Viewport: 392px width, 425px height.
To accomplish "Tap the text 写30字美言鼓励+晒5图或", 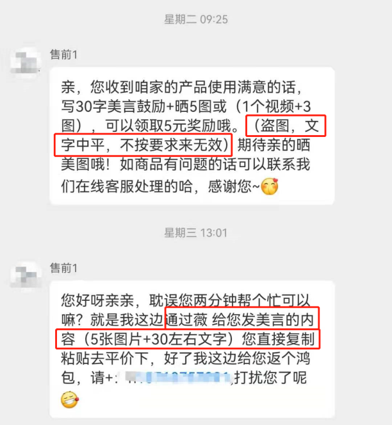I will 143,106.
